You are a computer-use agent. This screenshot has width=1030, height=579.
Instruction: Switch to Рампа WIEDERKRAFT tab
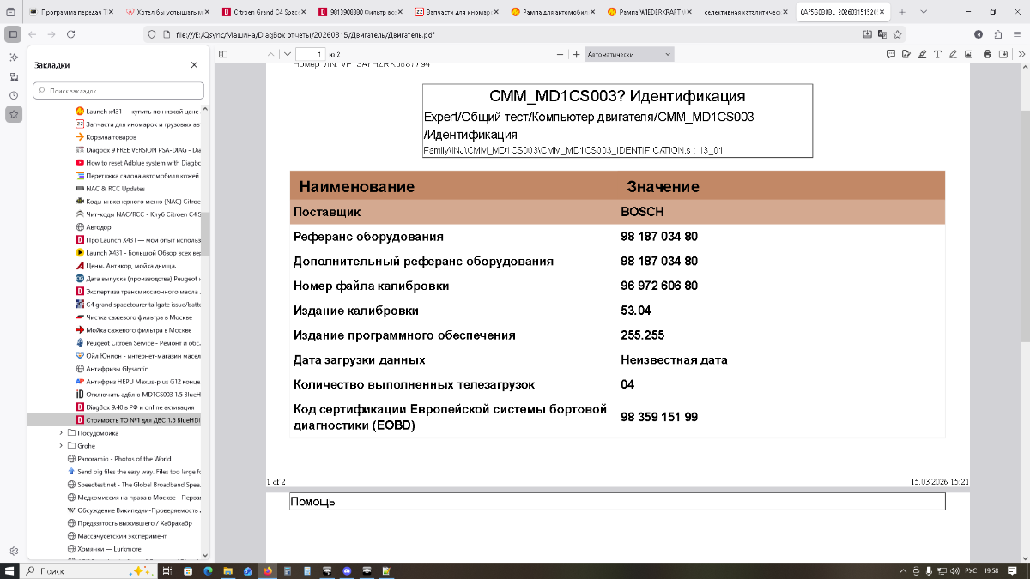click(x=645, y=13)
